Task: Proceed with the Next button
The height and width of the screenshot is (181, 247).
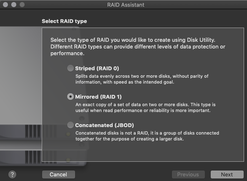Action: (227, 174)
